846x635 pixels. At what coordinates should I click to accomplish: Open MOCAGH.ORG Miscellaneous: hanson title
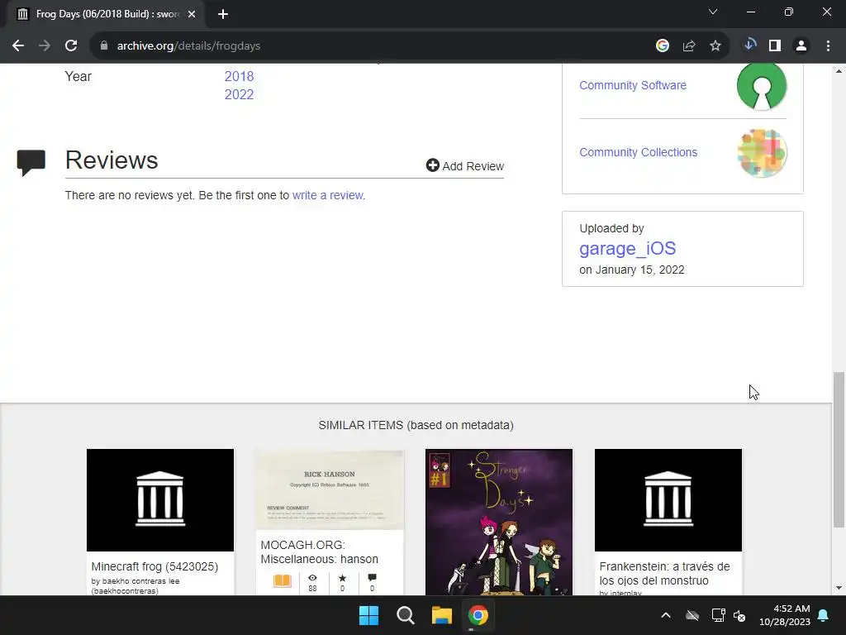pos(320,551)
